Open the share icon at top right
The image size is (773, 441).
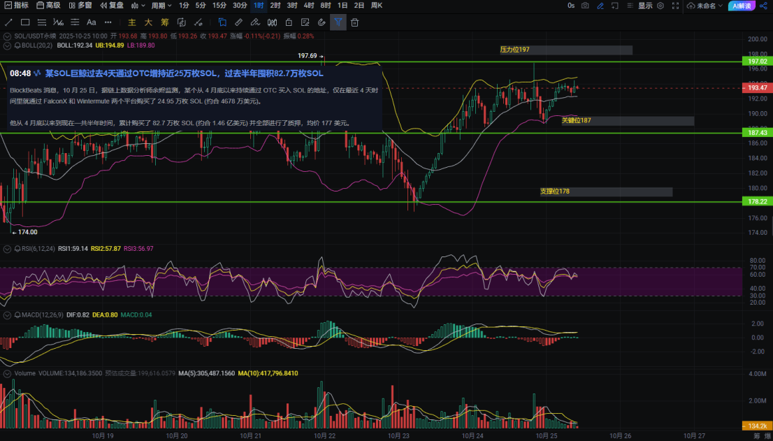pos(763,6)
